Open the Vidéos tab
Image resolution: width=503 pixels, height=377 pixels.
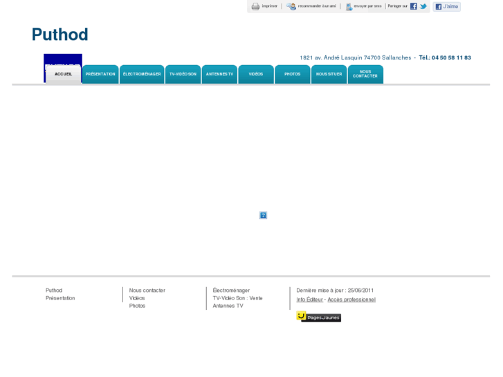(256, 74)
